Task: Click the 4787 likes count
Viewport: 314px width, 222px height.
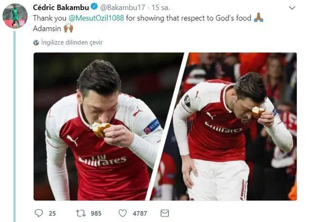Action: point(140,213)
